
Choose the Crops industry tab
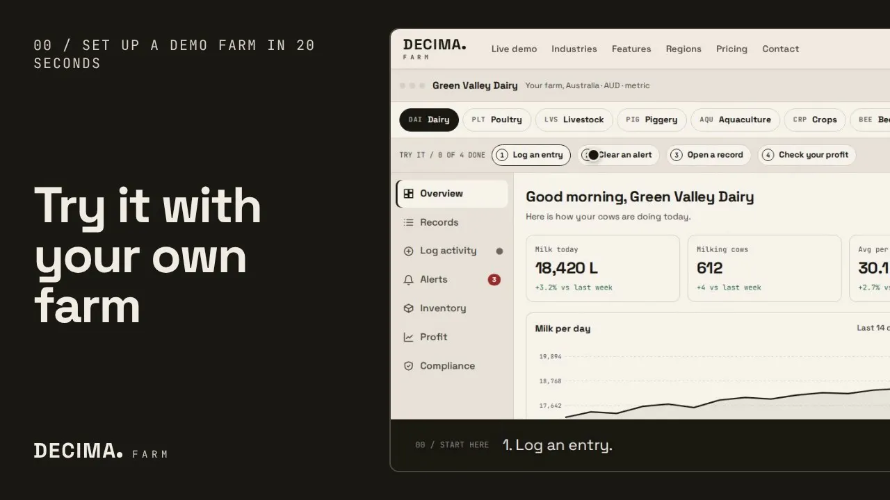[x=815, y=119]
